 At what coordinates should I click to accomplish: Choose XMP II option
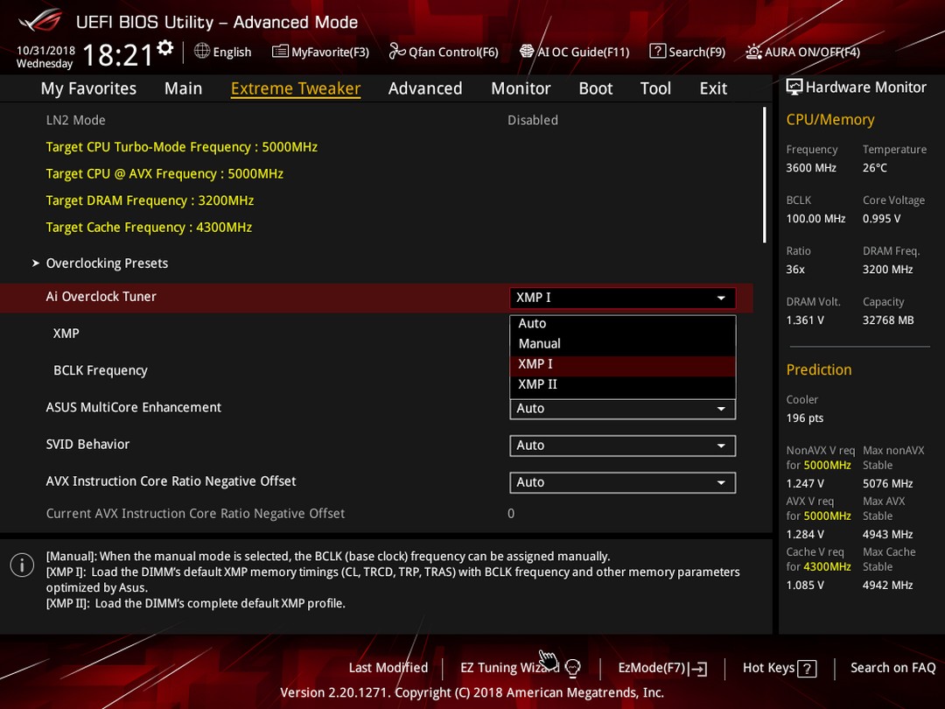pos(623,384)
